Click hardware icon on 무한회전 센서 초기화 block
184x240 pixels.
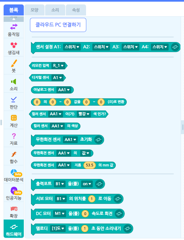[98, 139]
